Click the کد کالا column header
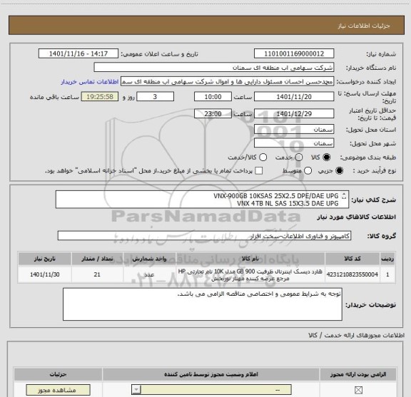411x397 pixels. coord(352,259)
